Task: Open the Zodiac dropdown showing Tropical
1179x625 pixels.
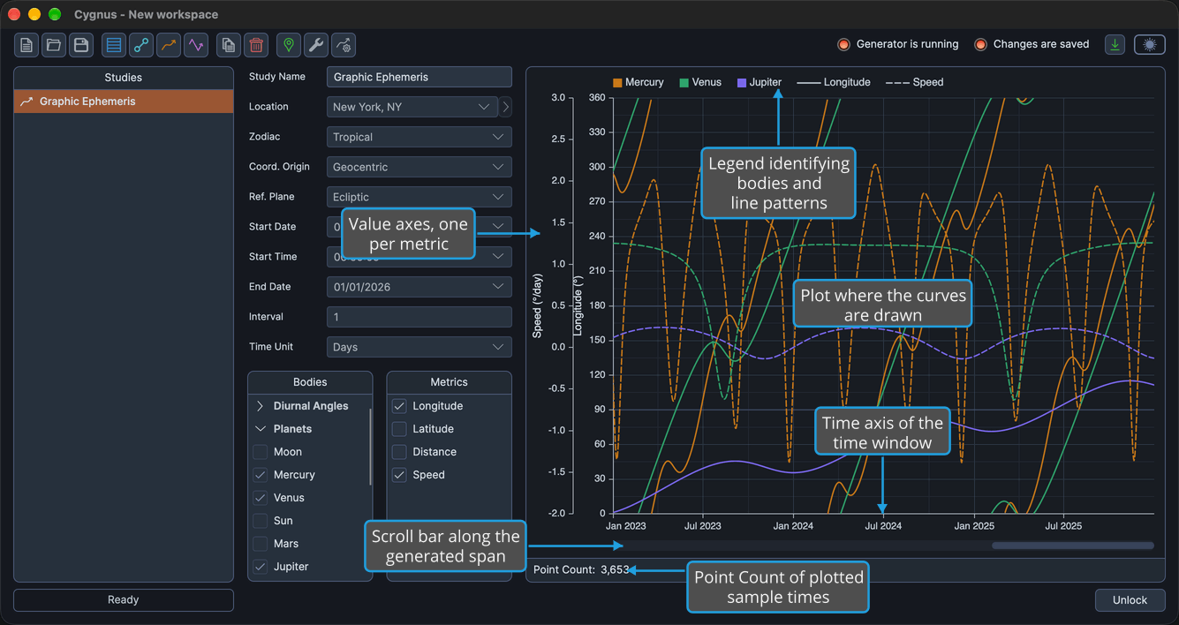Action: (x=419, y=137)
